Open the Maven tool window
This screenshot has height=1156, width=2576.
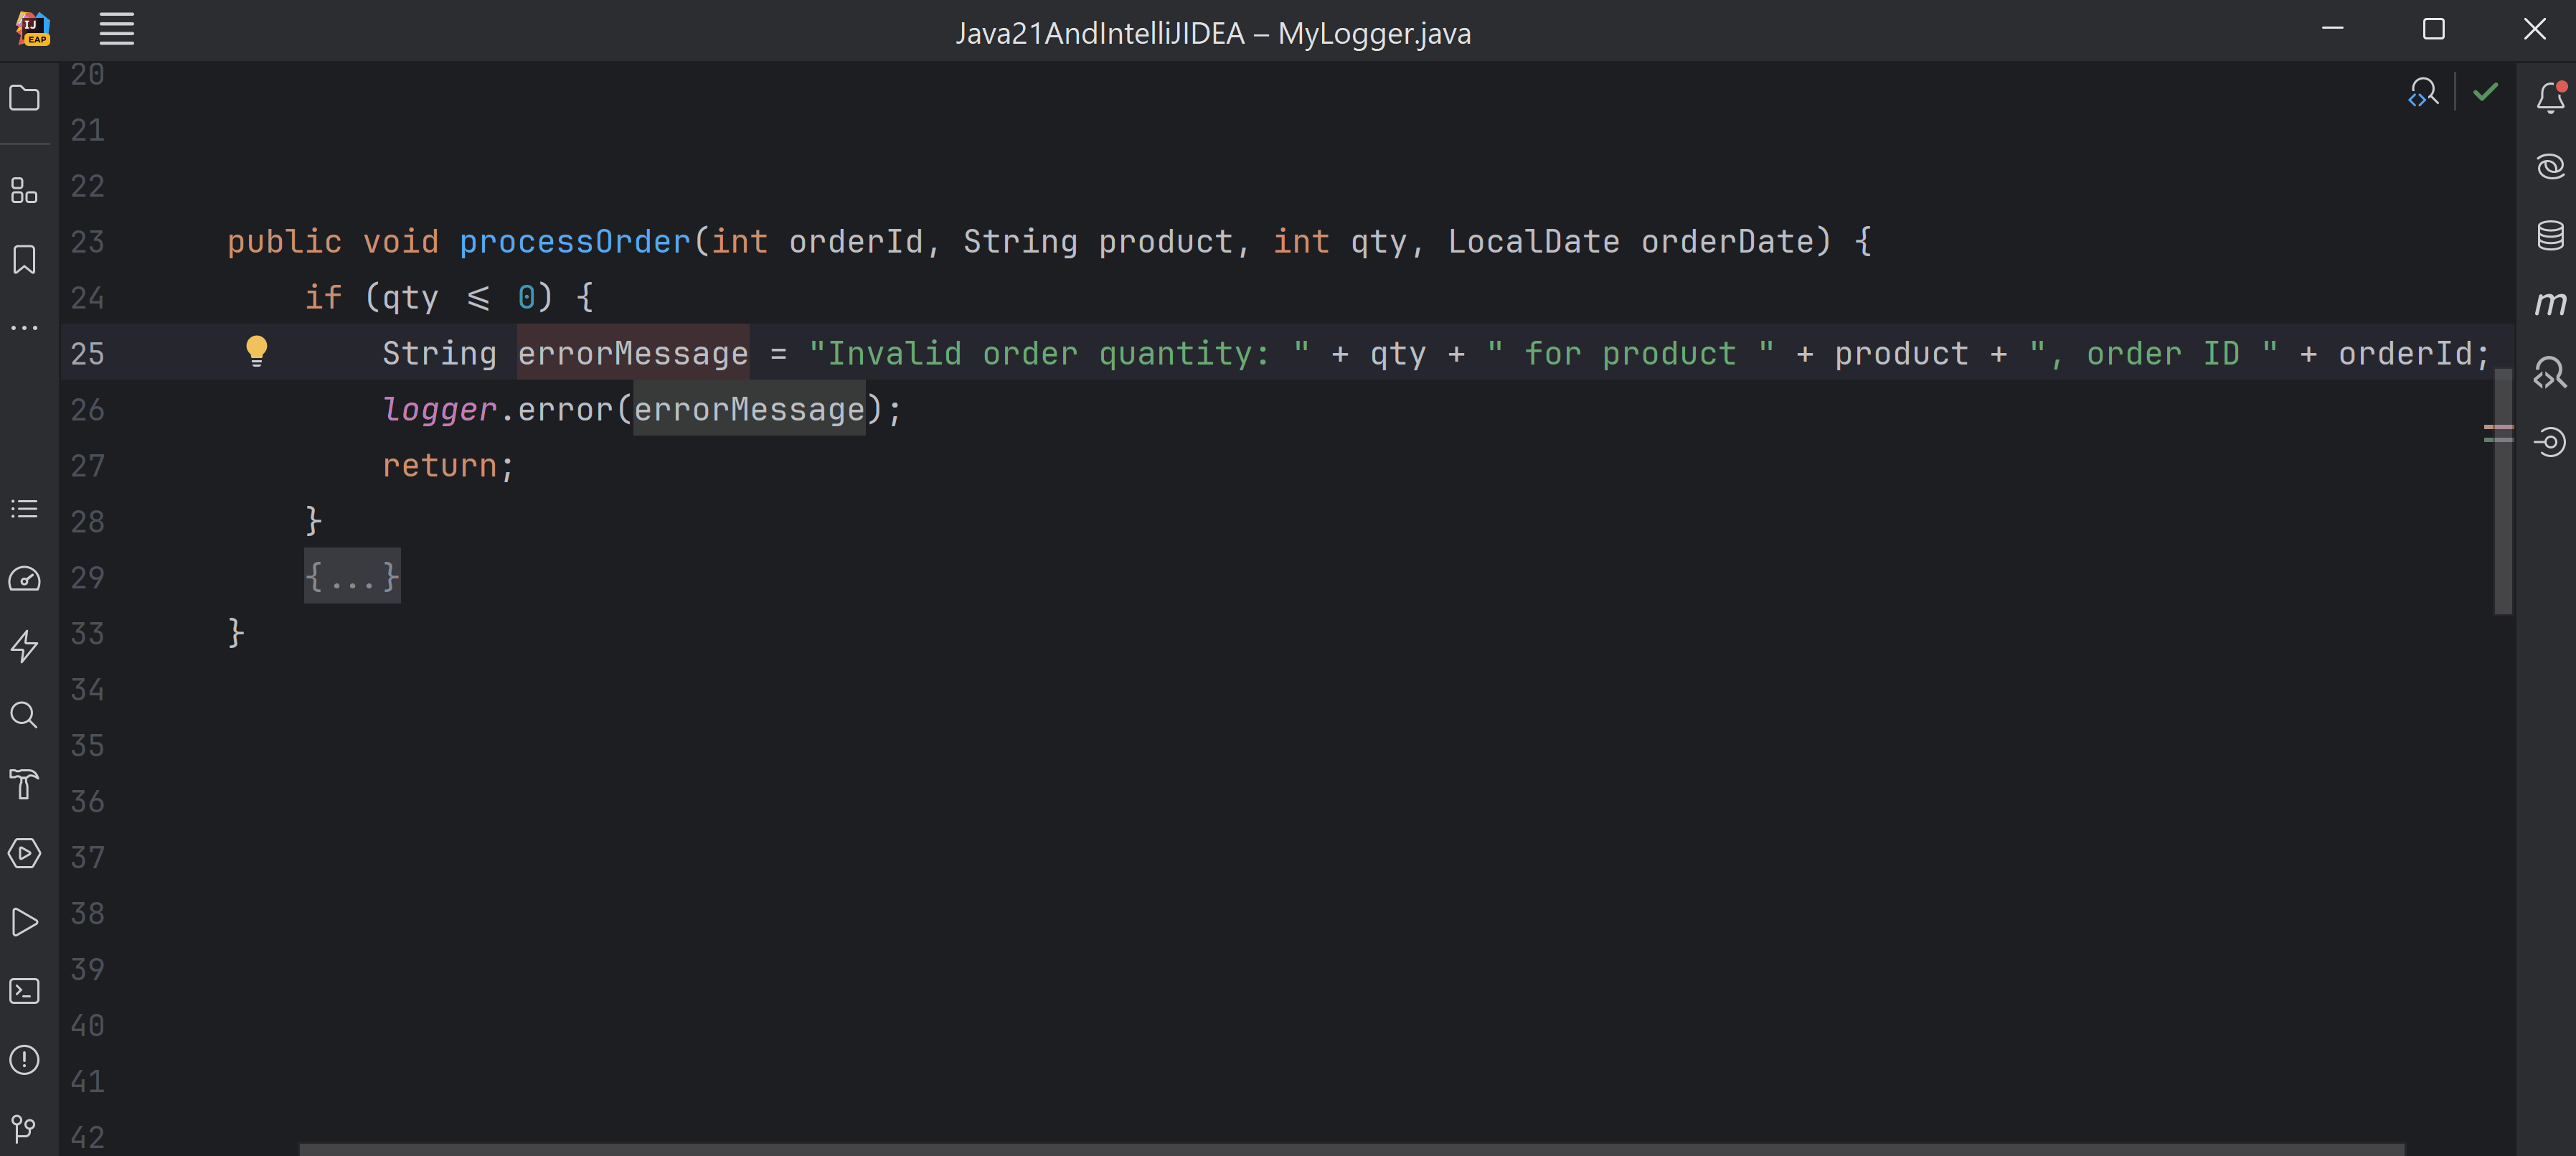pos(2550,303)
